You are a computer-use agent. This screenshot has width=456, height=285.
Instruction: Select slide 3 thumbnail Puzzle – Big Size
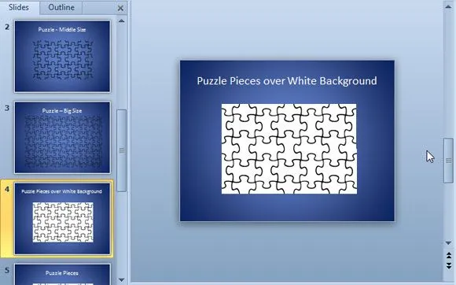tap(62, 138)
